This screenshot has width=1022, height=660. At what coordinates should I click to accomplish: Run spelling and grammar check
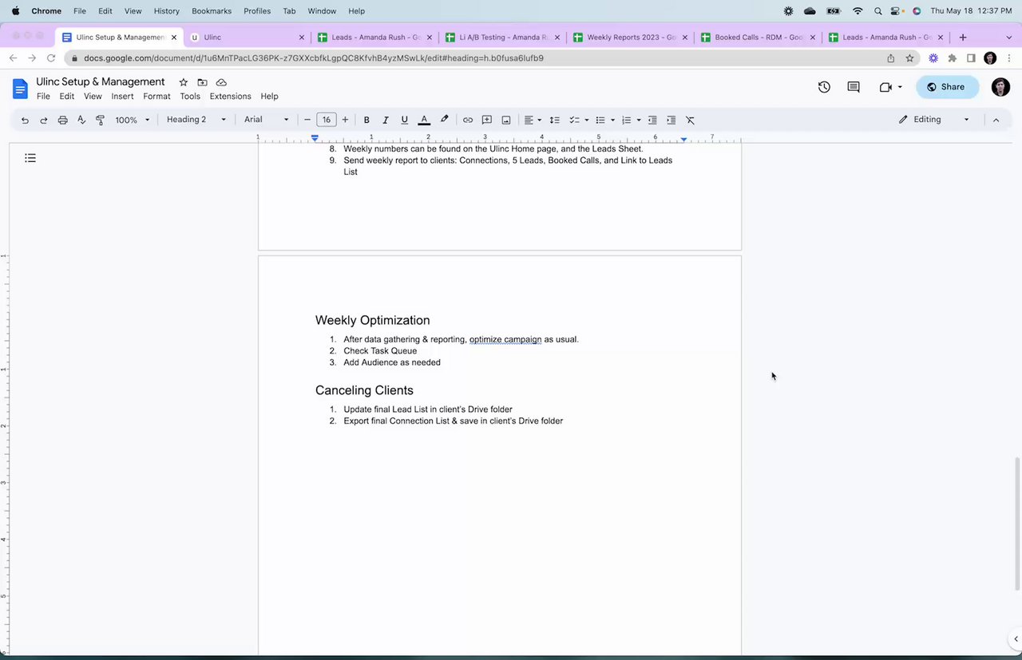(81, 120)
